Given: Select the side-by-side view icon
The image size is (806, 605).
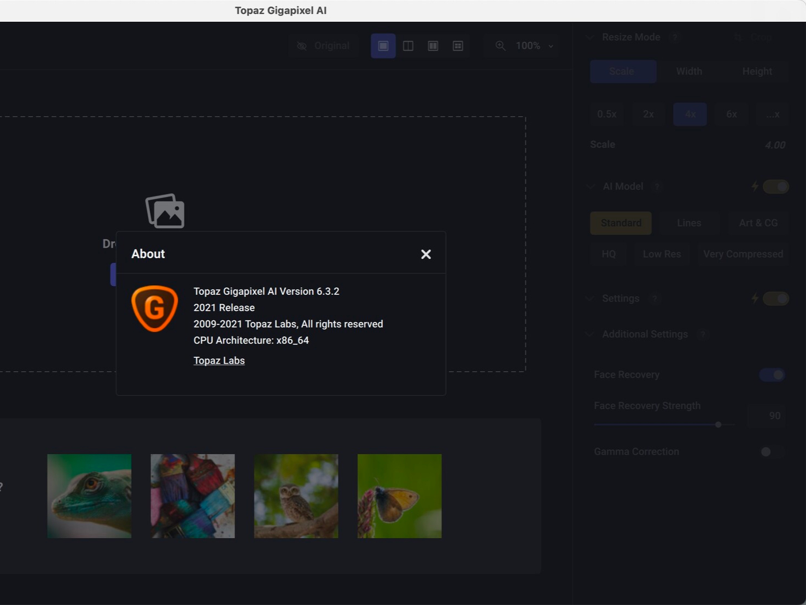Looking at the screenshot, I should coord(433,46).
